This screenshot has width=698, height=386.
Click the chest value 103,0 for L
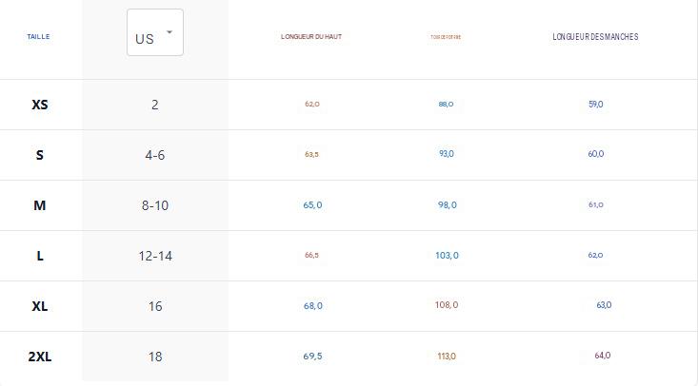pos(447,255)
